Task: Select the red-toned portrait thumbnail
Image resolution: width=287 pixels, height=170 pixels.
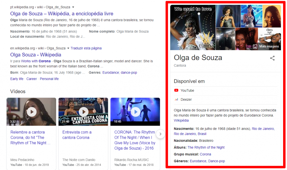Action: point(246,39)
